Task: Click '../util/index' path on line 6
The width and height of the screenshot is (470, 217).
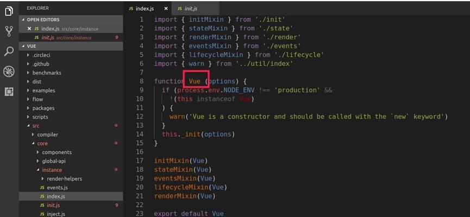Action: pyautogui.click(x=264, y=64)
